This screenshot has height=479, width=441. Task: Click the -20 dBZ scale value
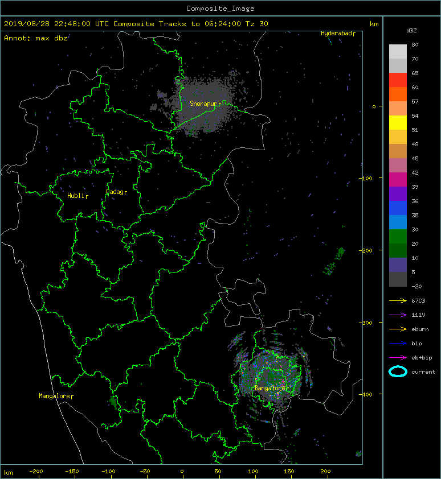pyautogui.click(x=416, y=286)
